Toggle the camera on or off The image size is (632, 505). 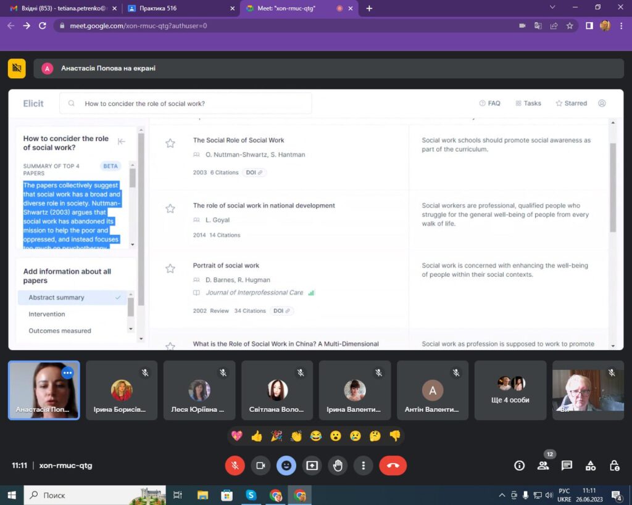[260, 466]
